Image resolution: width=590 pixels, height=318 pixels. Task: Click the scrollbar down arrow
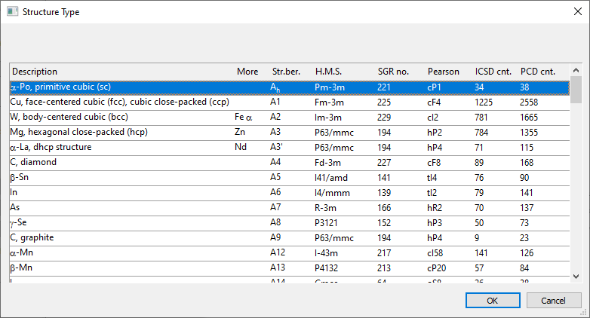click(576, 277)
